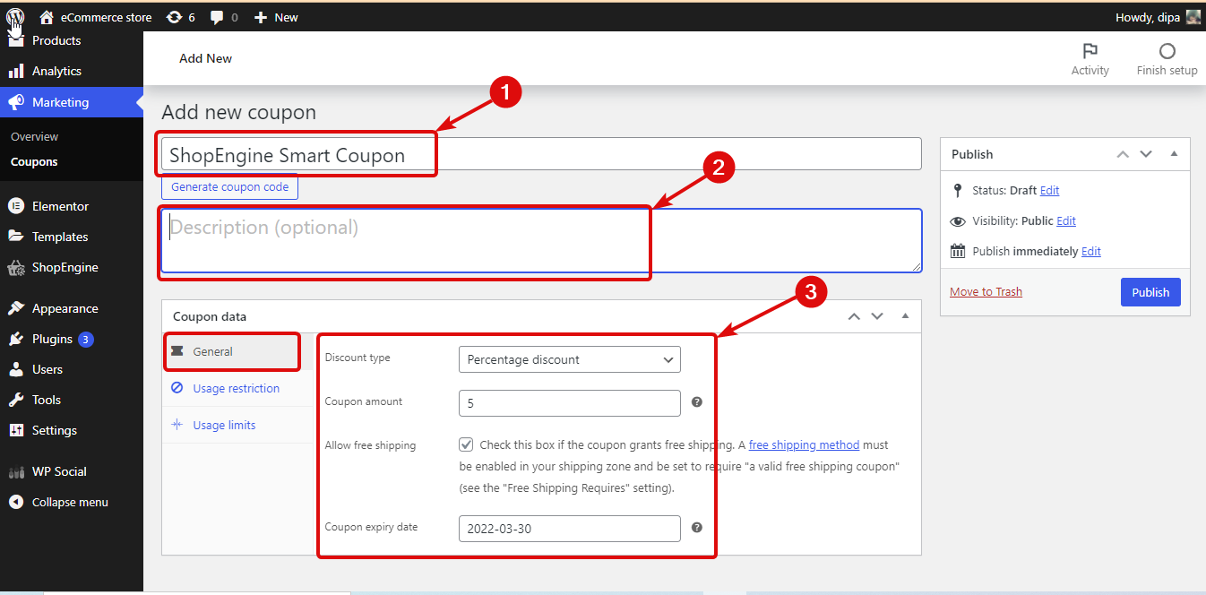Click the Coupon amount help icon
Screen dimensions: 1206x595
point(697,403)
